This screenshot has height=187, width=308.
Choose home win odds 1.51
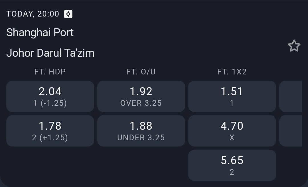tap(232, 96)
